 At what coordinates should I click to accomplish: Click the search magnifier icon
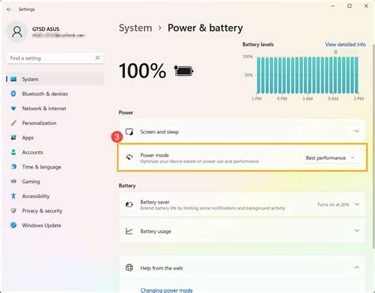click(x=97, y=58)
